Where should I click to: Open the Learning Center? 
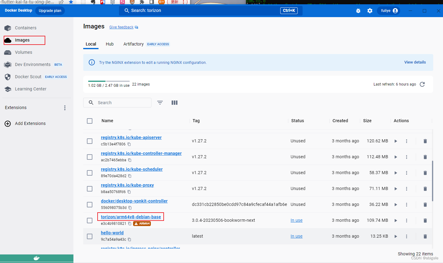click(31, 89)
